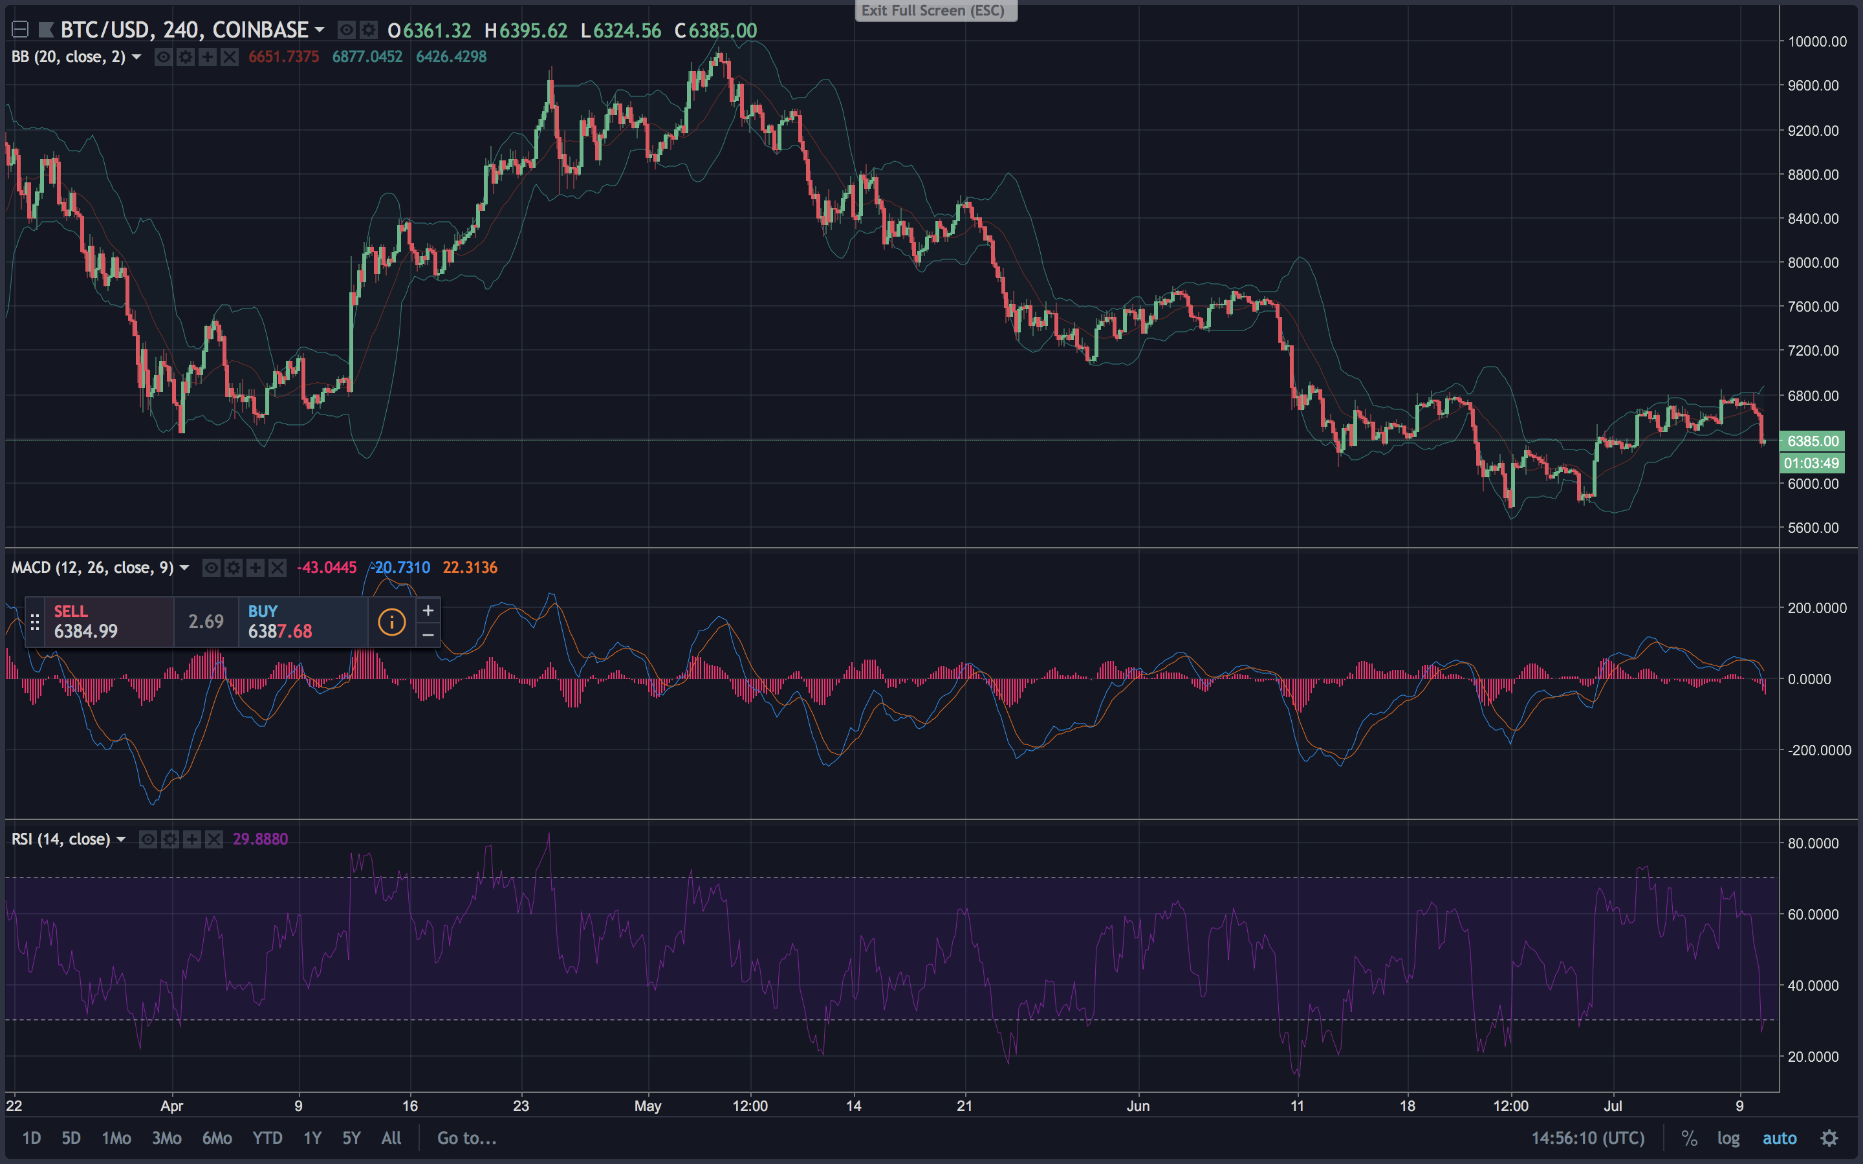Screen dimensions: 1863x1164
Task: Toggle auto scale mode
Action: pyautogui.click(x=1779, y=1138)
